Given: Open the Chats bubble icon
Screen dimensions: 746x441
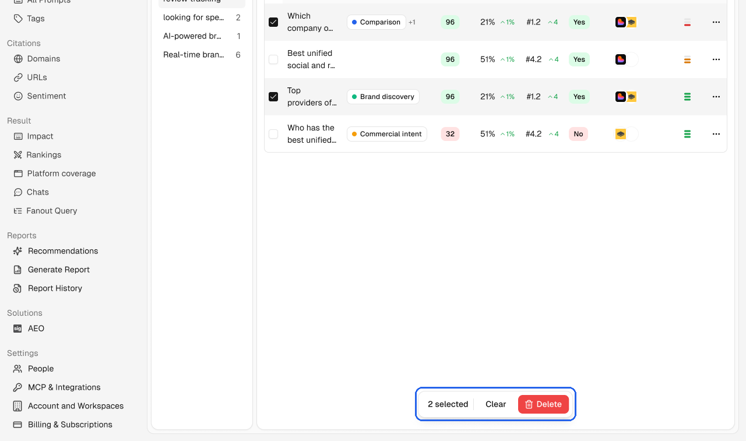Looking at the screenshot, I should (18, 192).
